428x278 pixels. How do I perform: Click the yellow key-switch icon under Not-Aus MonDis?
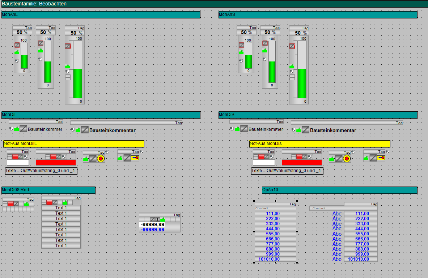(x=381, y=158)
